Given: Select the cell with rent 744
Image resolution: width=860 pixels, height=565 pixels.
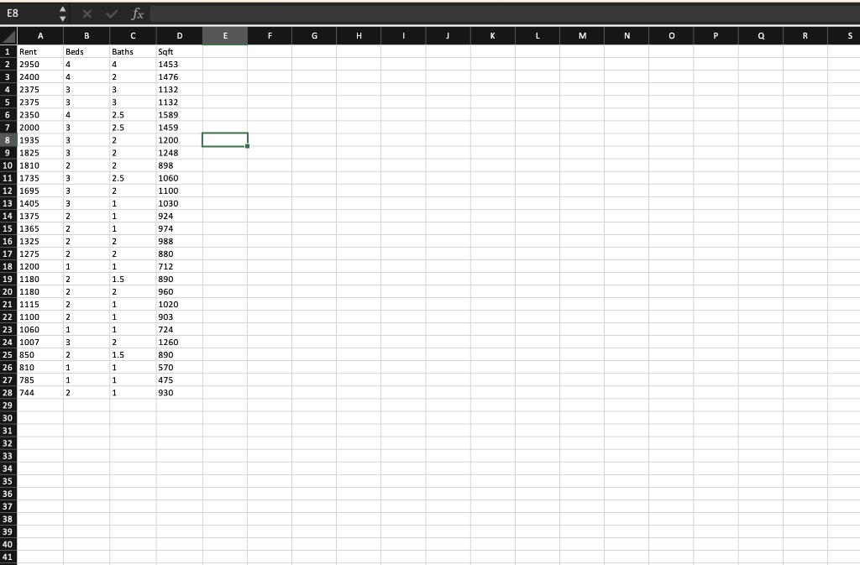Looking at the screenshot, I should tap(40, 392).
